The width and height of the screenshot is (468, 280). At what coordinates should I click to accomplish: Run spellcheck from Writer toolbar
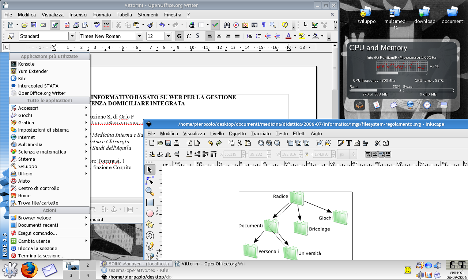(97, 25)
